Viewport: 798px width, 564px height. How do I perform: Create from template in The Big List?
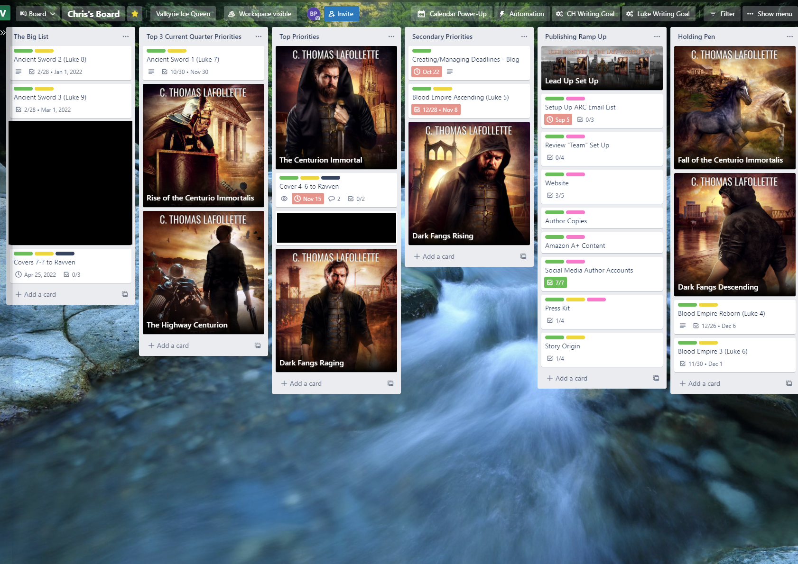[x=125, y=294]
